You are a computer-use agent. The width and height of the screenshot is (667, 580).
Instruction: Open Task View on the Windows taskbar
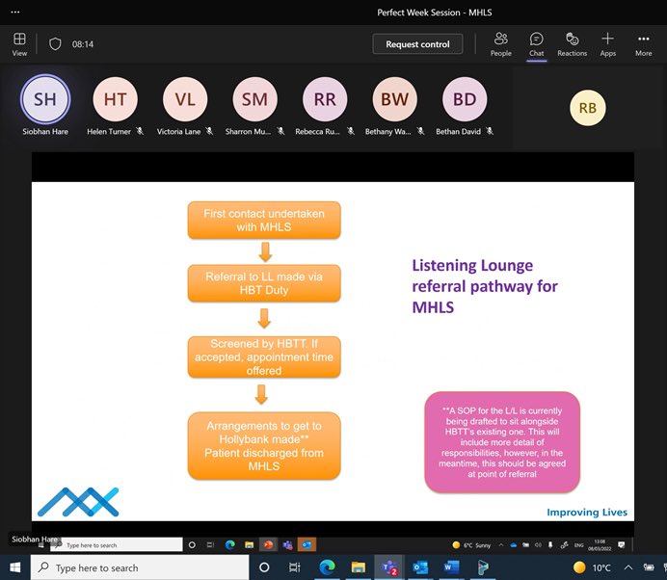(x=294, y=567)
